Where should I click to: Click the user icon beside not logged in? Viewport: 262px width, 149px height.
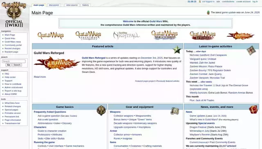(x=200, y=2)
